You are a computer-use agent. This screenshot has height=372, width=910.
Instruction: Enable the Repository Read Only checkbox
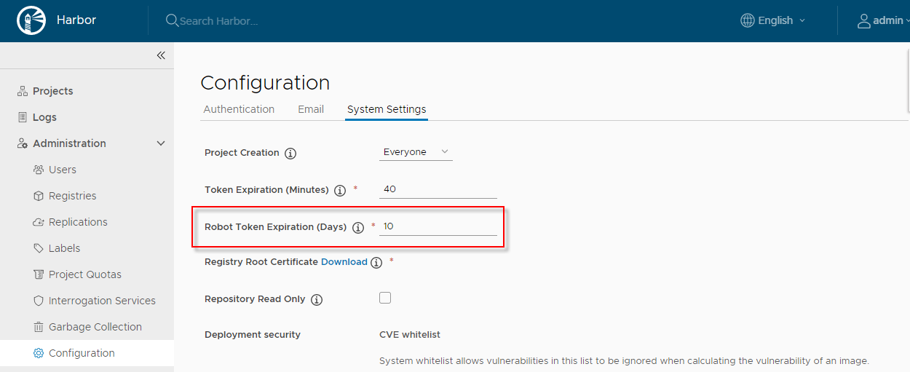pos(385,298)
